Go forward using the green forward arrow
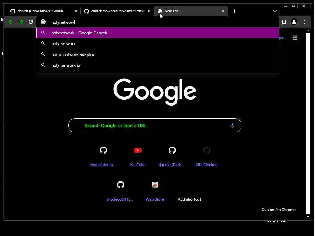 pyautogui.click(x=21, y=22)
